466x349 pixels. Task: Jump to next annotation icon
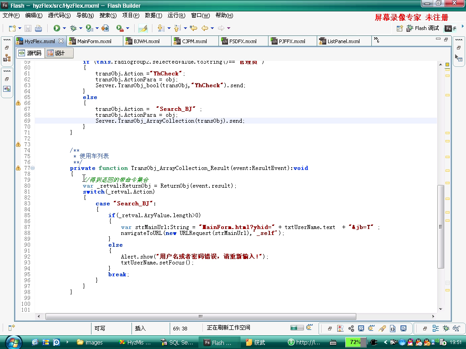(161, 28)
